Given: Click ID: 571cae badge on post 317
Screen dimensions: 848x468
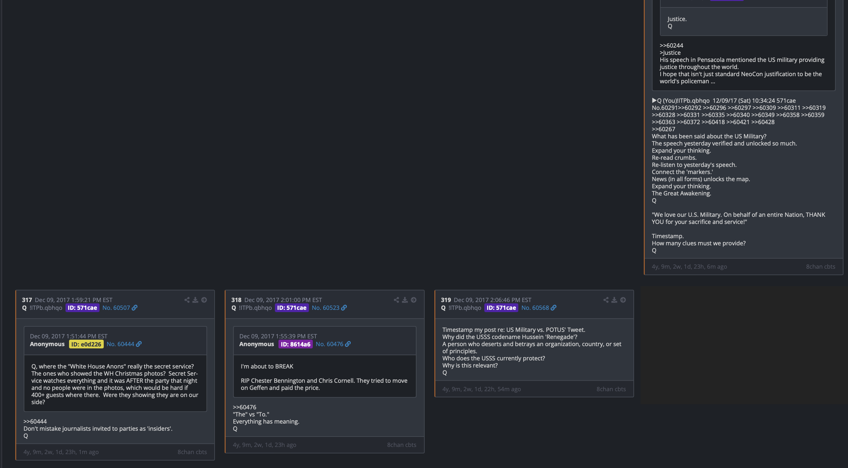Looking at the screenshot, I should 82,308.
